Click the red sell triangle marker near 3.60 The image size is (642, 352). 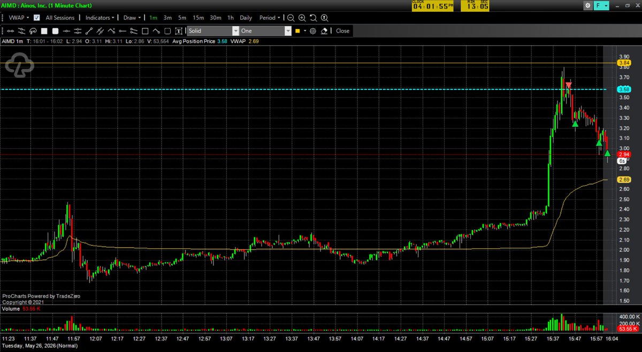(x=569, y=85)
